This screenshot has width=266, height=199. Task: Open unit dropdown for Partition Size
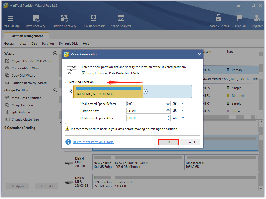click(x=183, y=111)
